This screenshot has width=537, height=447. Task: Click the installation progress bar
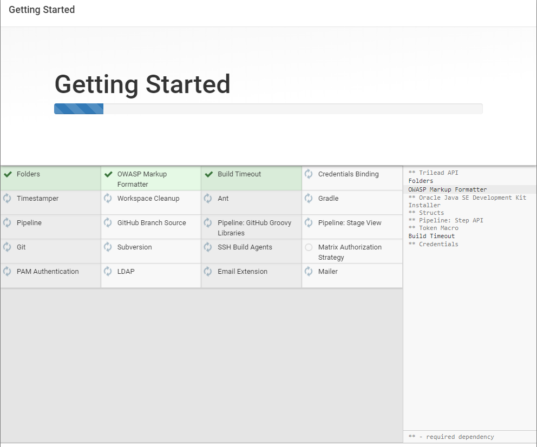pyautogui.click(x=268, y=109)
